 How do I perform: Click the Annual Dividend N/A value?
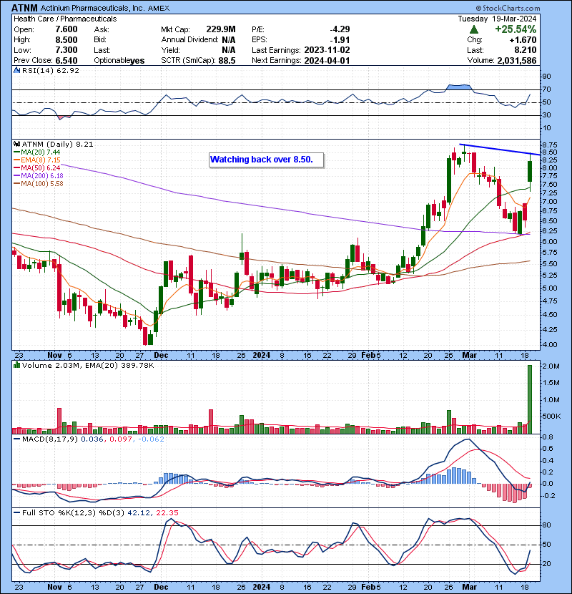pyautogui.click(x=229, y=40)
